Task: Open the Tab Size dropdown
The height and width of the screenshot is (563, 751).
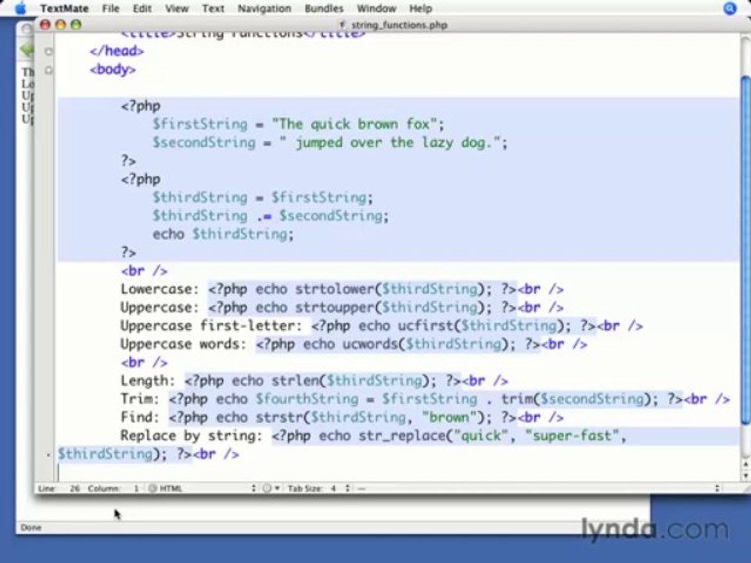Action: (318, 488)
